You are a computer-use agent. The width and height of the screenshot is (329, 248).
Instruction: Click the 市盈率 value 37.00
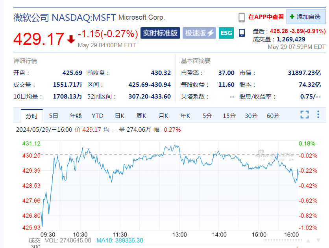[226, 73]
